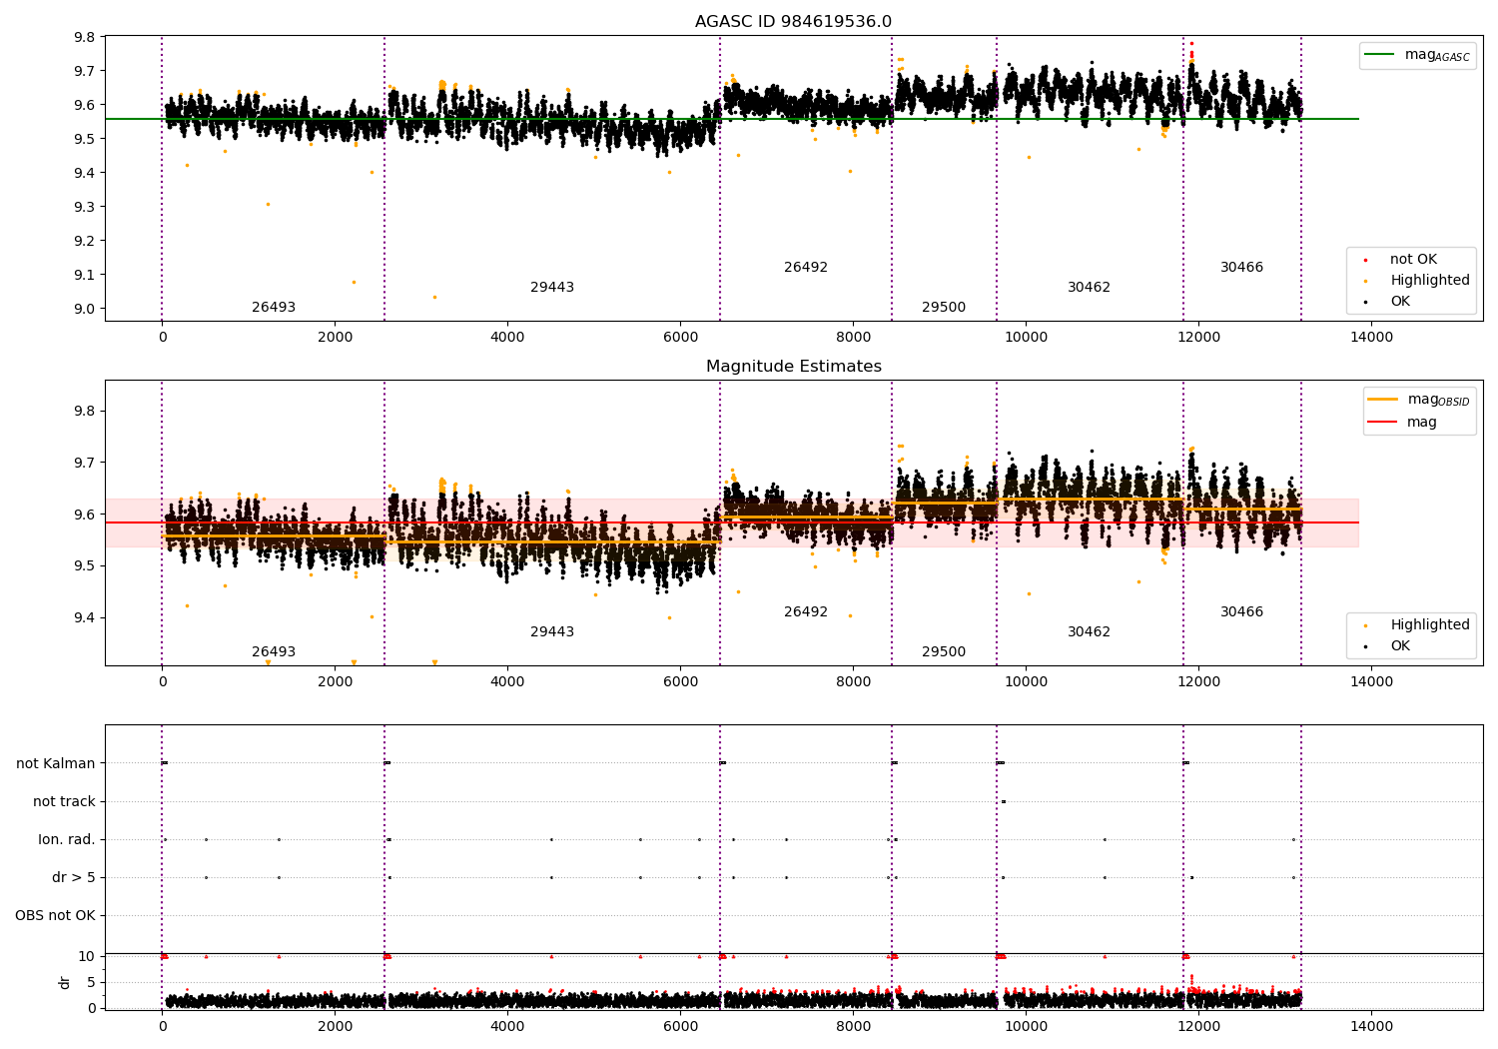The width and height of the screenshot is (1498, 1049).
Task: Click the 'dr > 5' row label
Action: pos(74,877)
